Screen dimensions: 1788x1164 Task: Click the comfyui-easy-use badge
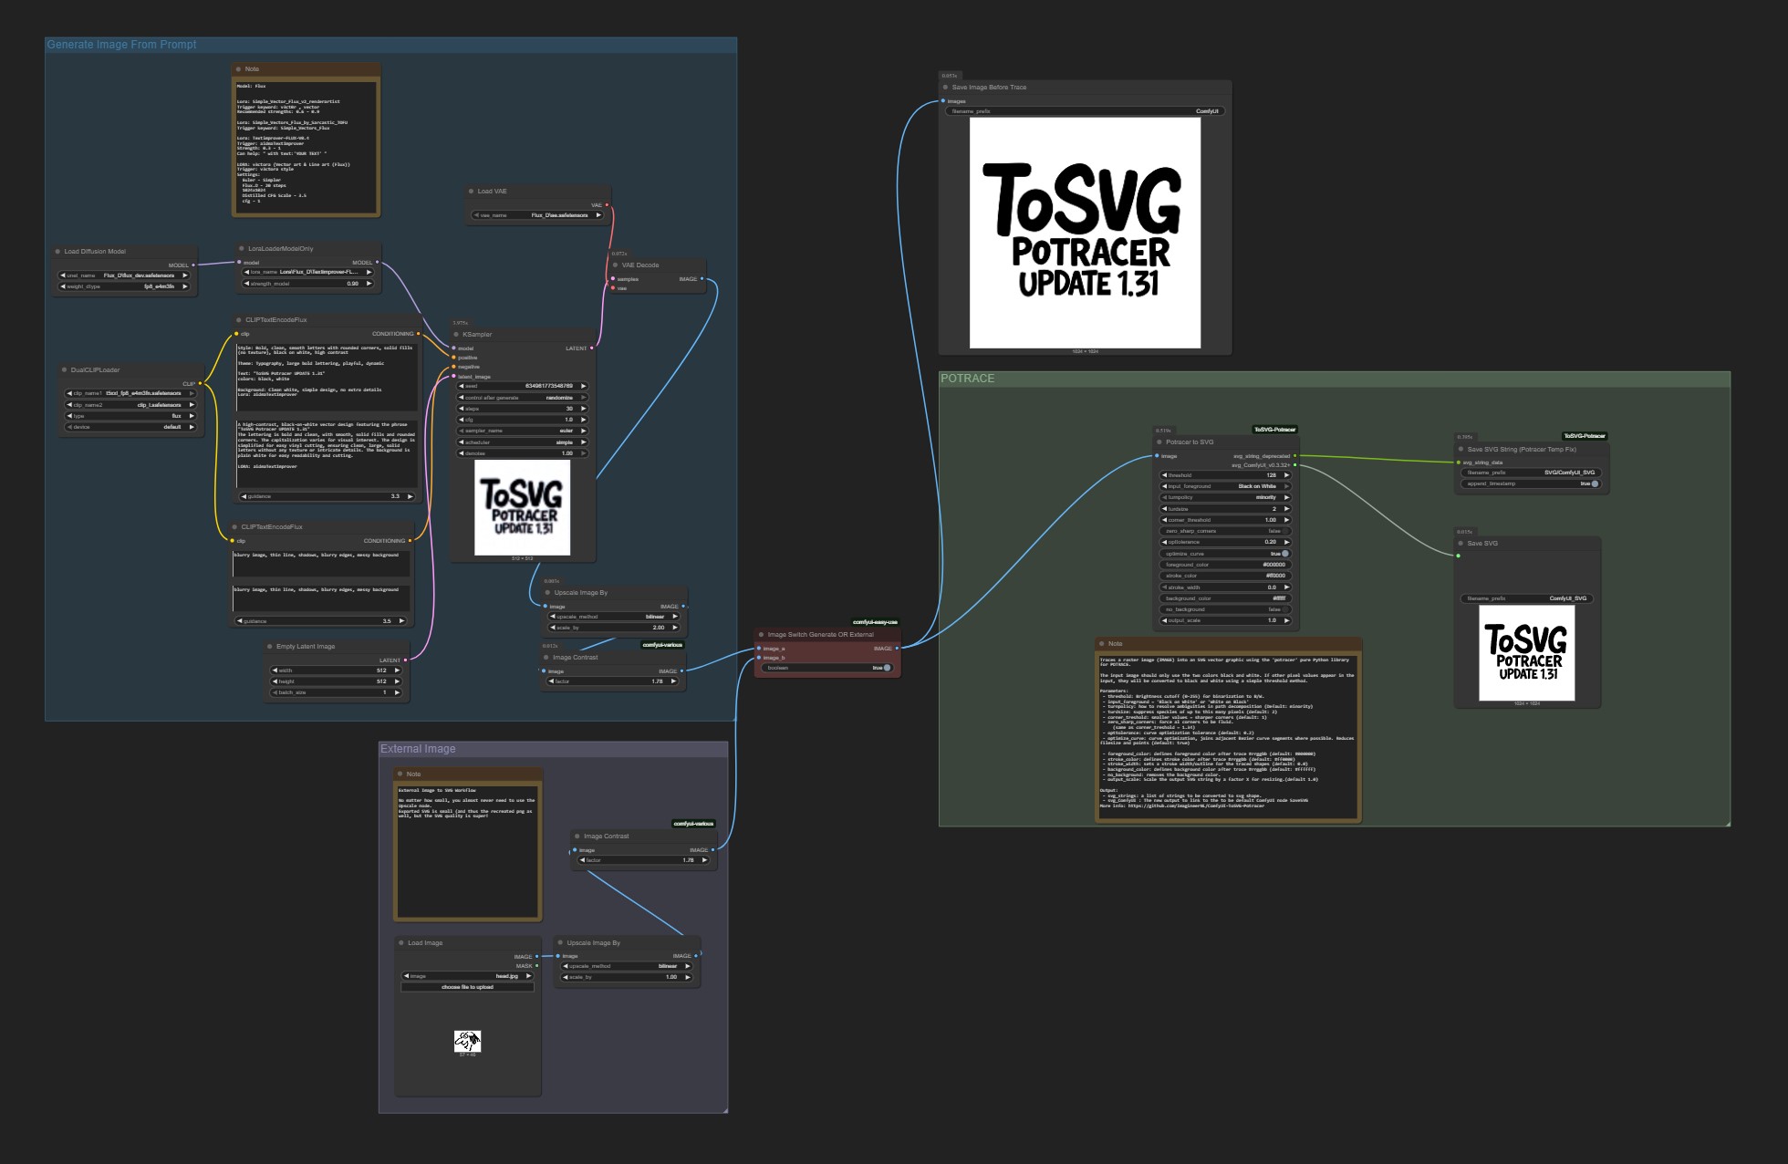pos(875,622)
